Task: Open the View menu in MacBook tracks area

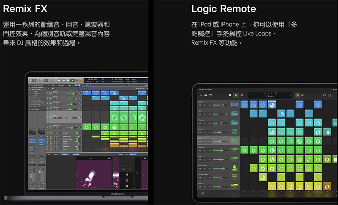Action: click(x=70, y=85)
